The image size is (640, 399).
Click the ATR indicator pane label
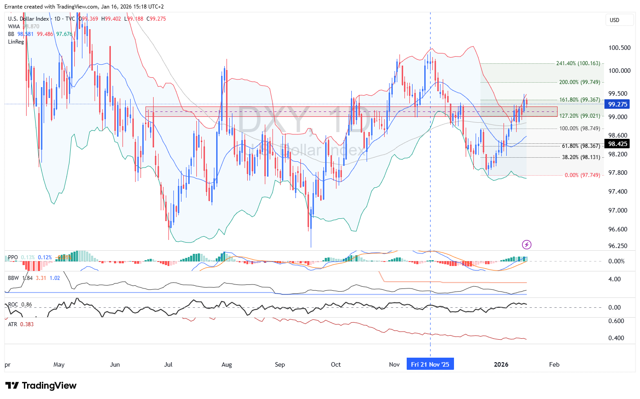pos(13,324)
